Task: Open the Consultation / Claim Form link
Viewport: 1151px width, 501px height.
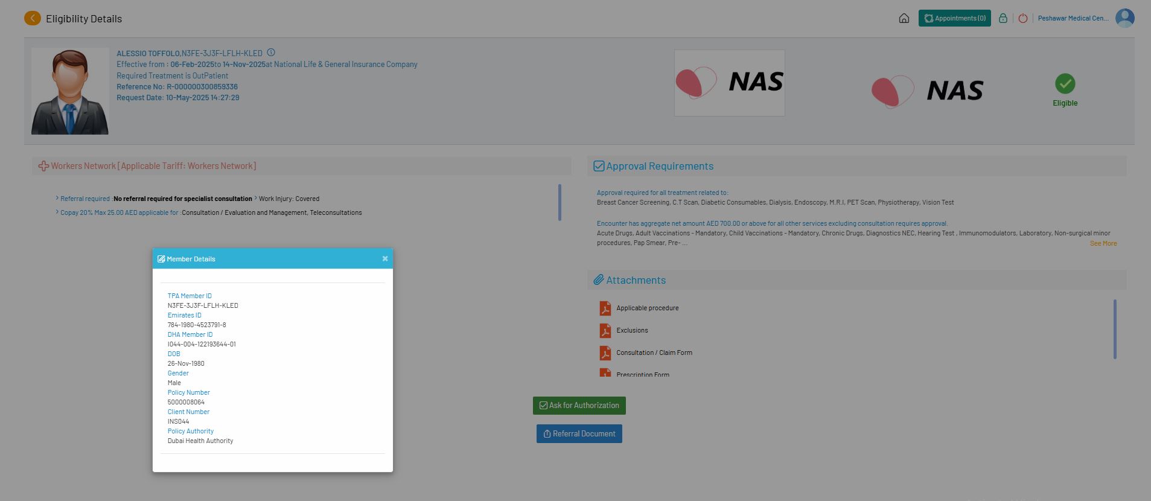Action: (x=654, y=353)
